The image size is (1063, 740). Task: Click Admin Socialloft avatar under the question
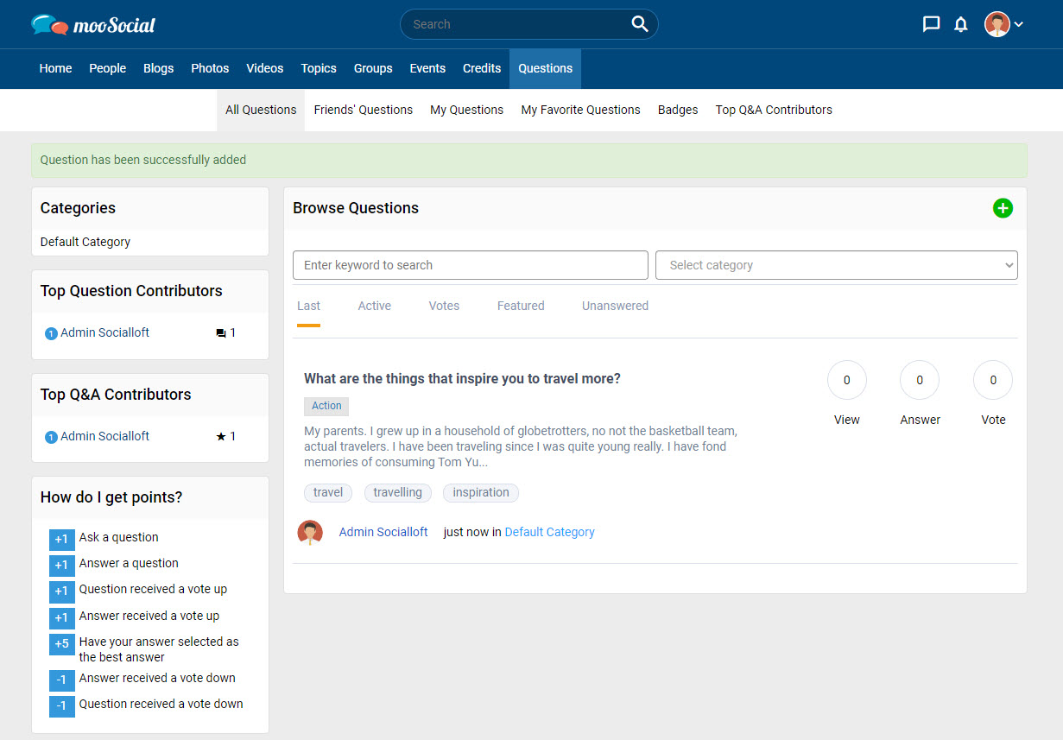point(310,533)
